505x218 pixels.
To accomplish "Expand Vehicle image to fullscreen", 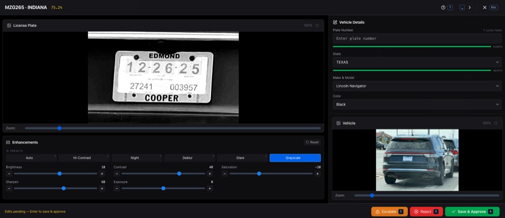I will pyautogui.click(x=496, y=123).
